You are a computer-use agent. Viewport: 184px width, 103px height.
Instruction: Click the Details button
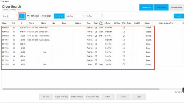point(123,97)
